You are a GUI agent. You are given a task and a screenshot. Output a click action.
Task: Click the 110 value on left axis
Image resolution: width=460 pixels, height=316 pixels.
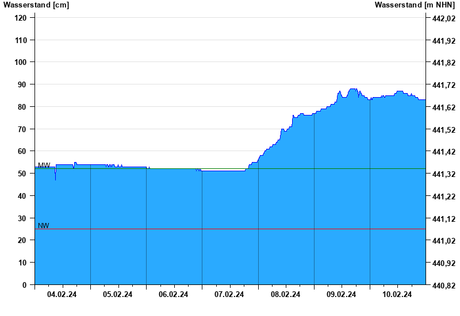21,40
